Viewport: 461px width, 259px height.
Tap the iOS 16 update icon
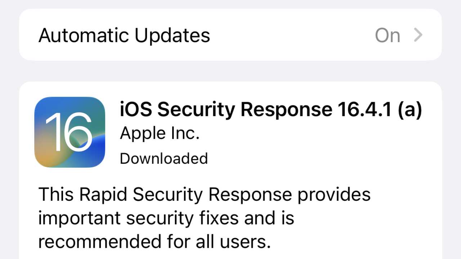(70, 132)
